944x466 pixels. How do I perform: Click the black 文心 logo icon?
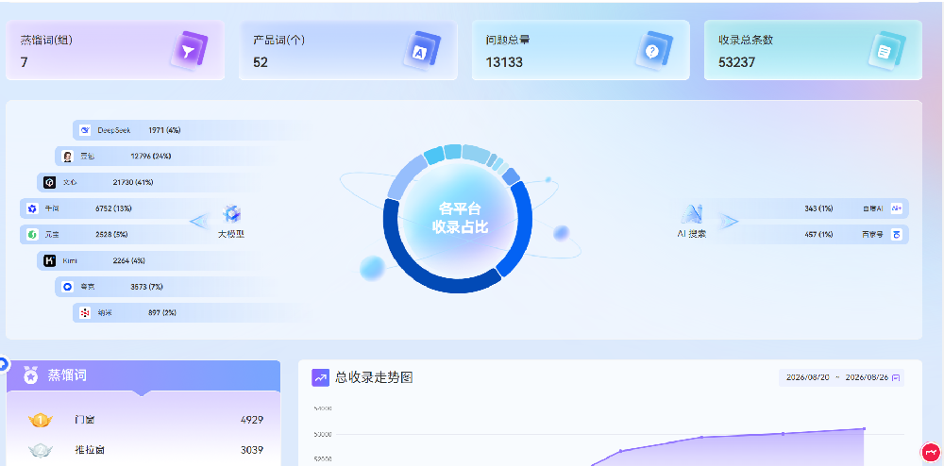[x=49, y=182]
